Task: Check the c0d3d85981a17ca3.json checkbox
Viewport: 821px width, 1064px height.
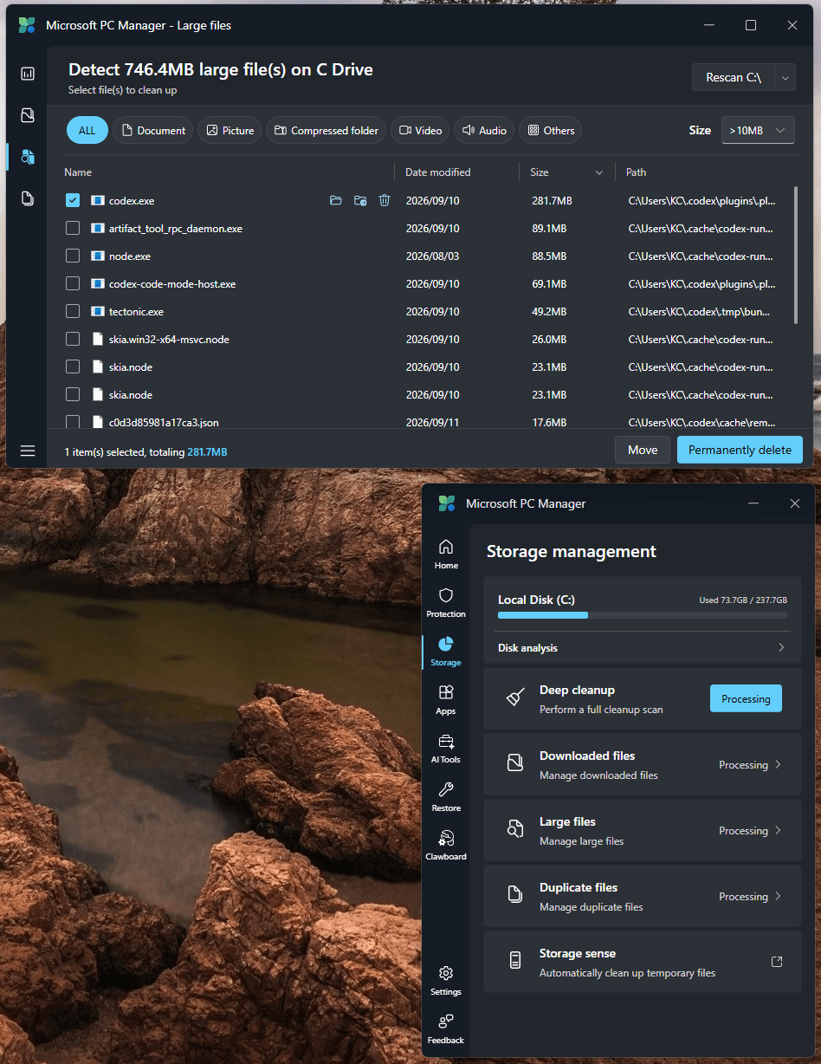Action: point(73,422)
